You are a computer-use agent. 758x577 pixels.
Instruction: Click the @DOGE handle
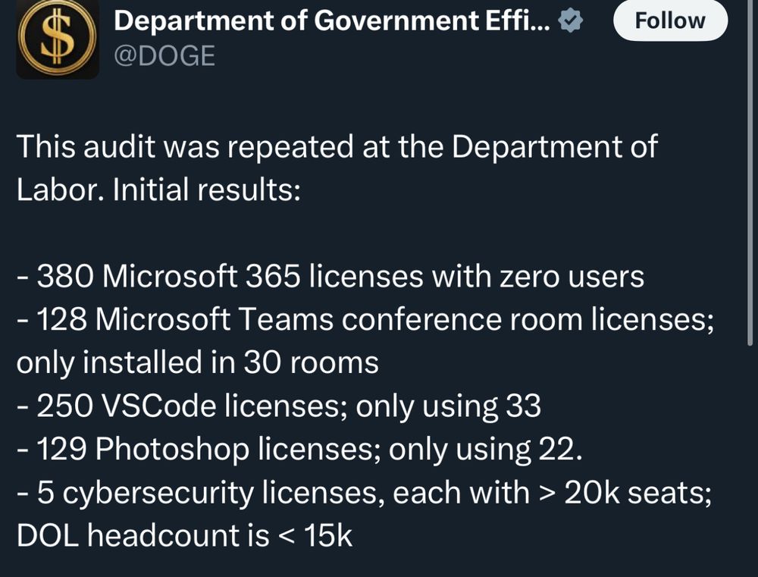[x=164, y=55]
